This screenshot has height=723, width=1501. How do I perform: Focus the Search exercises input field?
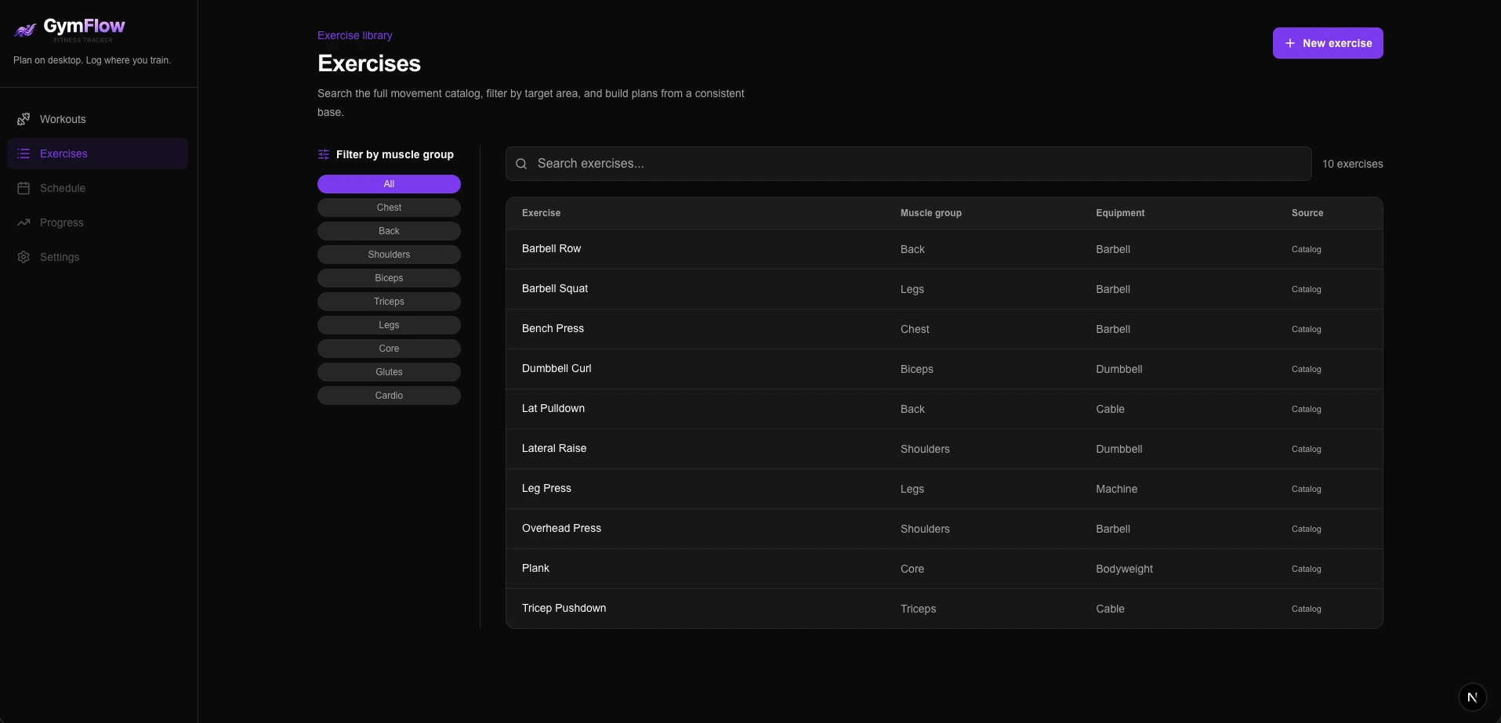coord(908,164)
